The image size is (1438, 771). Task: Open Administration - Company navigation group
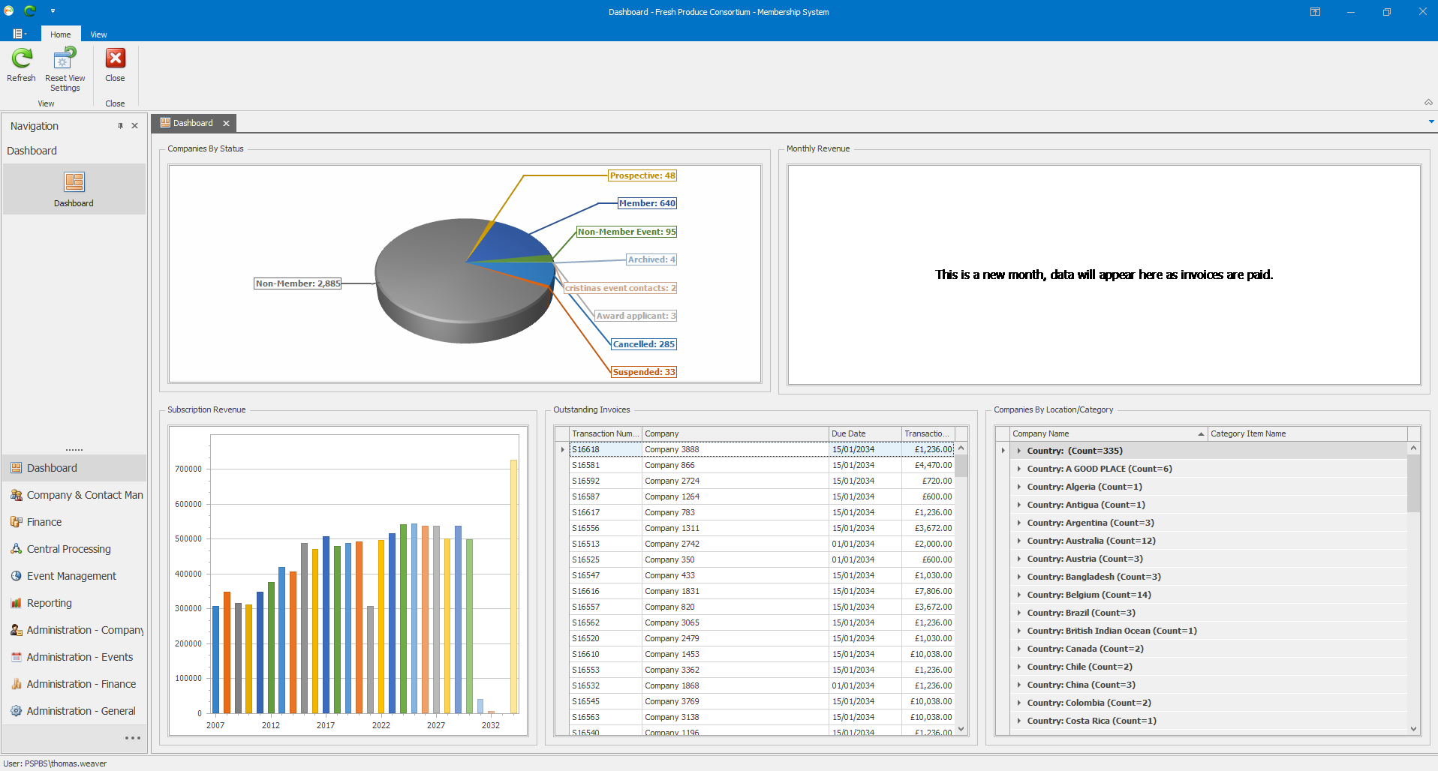click(x=74, y=630)
